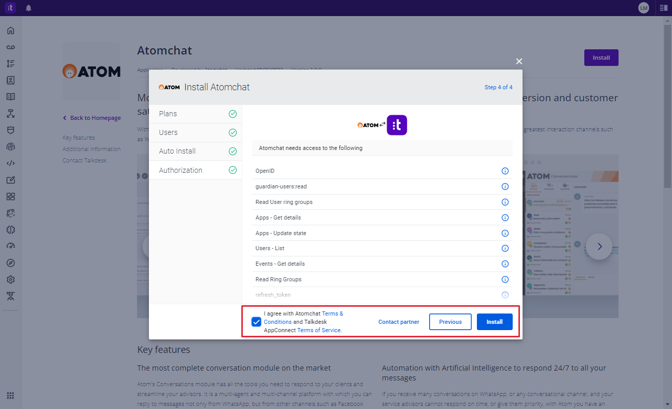Click the Previous button
The height and width of the screenshot is (409, 672).
450,322
